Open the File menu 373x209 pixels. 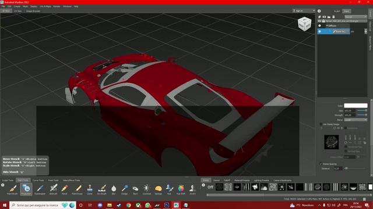(x=3, y=6)
